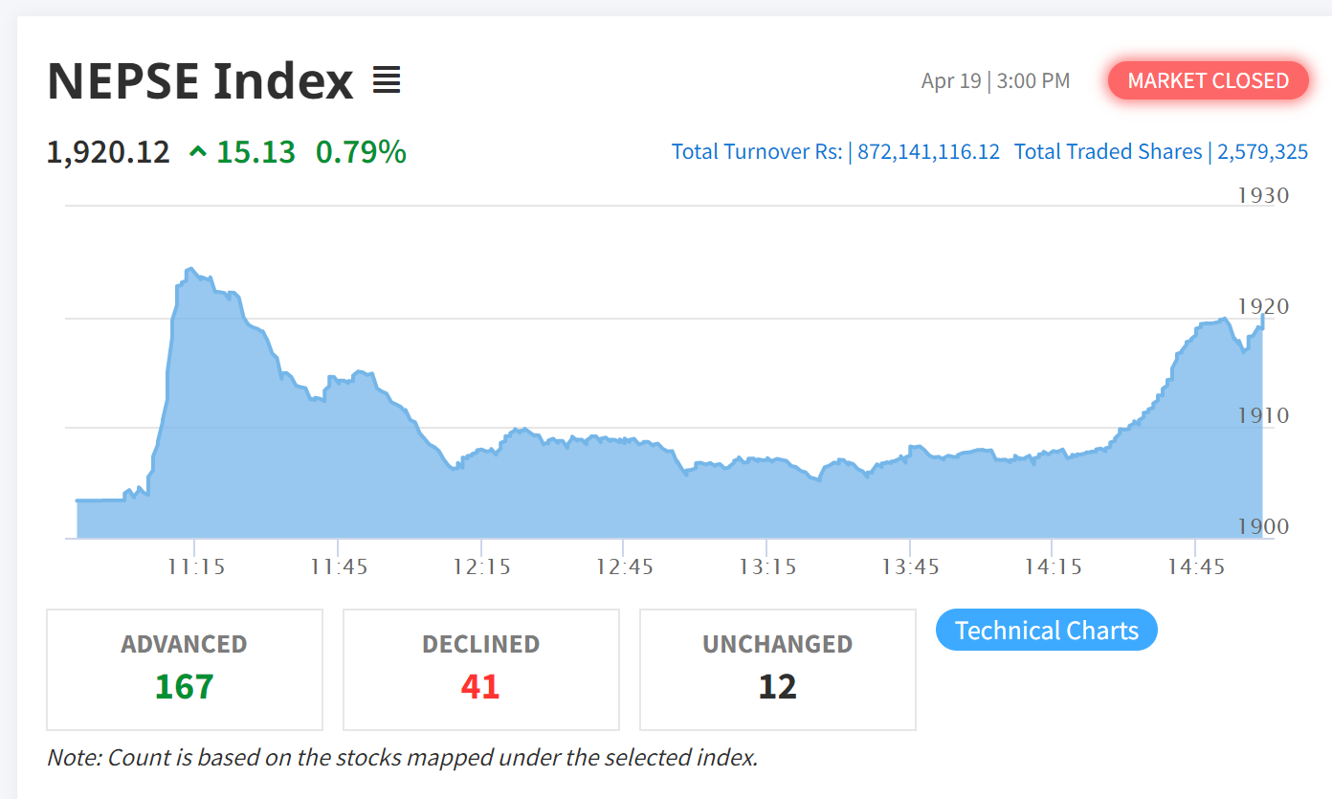
Task: Select the DECLINED 41 stocks box
Action: 480,669
